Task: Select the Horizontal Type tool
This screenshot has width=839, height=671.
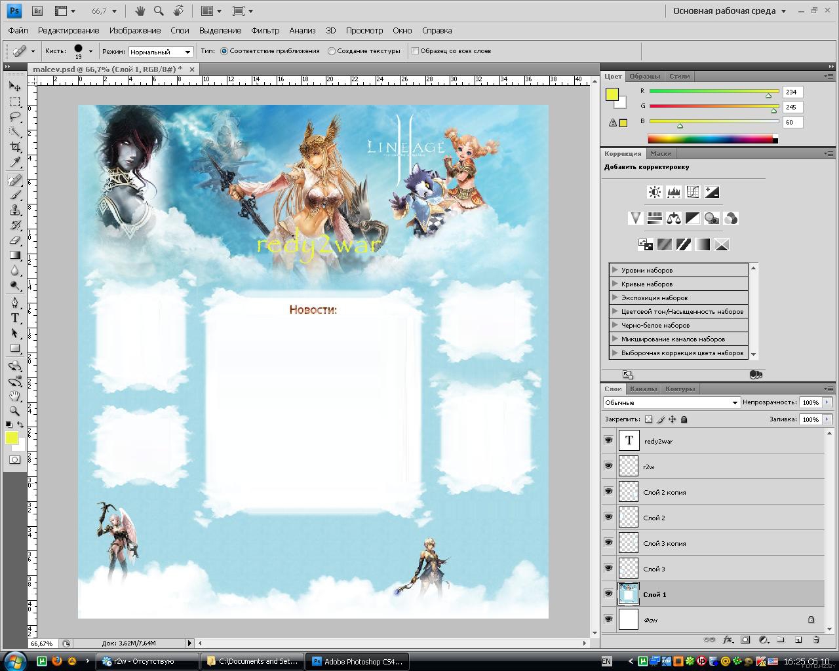Action: click(x=15, y=318)
